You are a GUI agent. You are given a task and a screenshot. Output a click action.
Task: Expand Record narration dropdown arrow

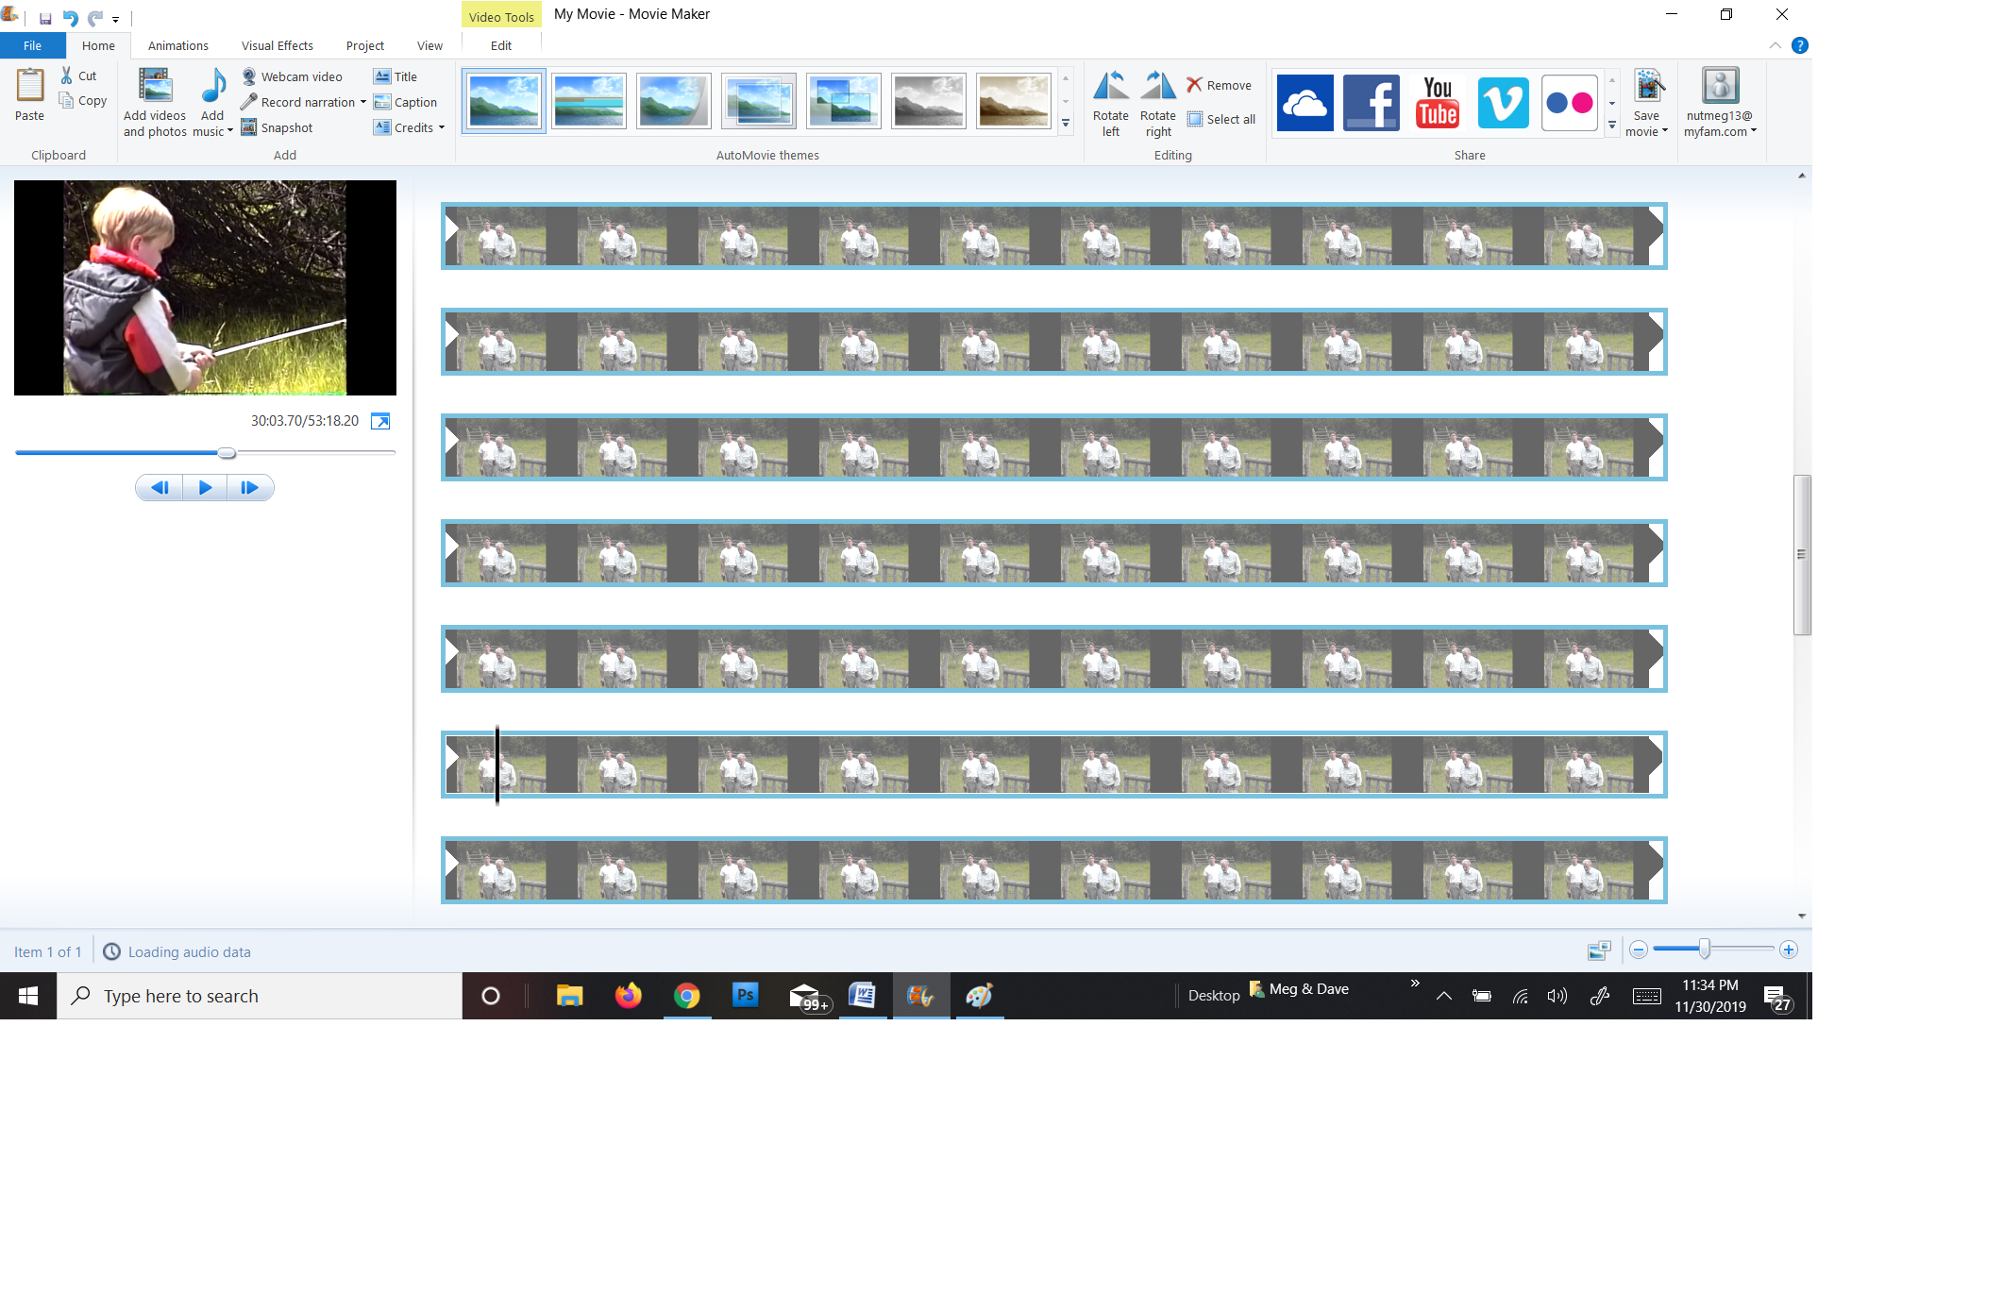coord(363,102)
